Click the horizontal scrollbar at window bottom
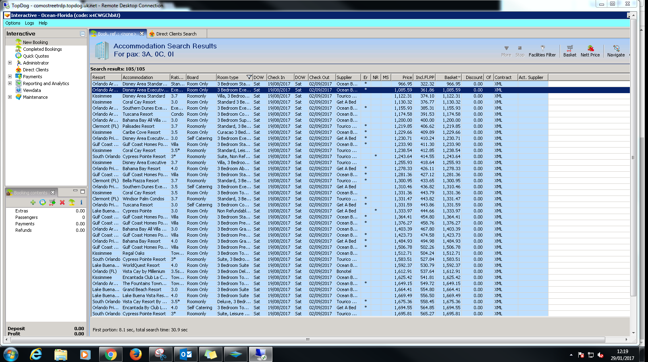This screenshot has height=362, width=648. pos(308,339)
